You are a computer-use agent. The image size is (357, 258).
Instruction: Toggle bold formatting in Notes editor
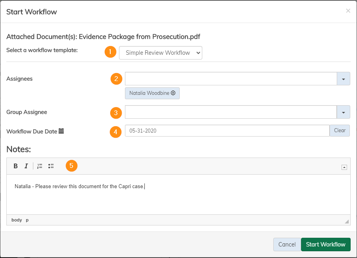coord(15,166)
